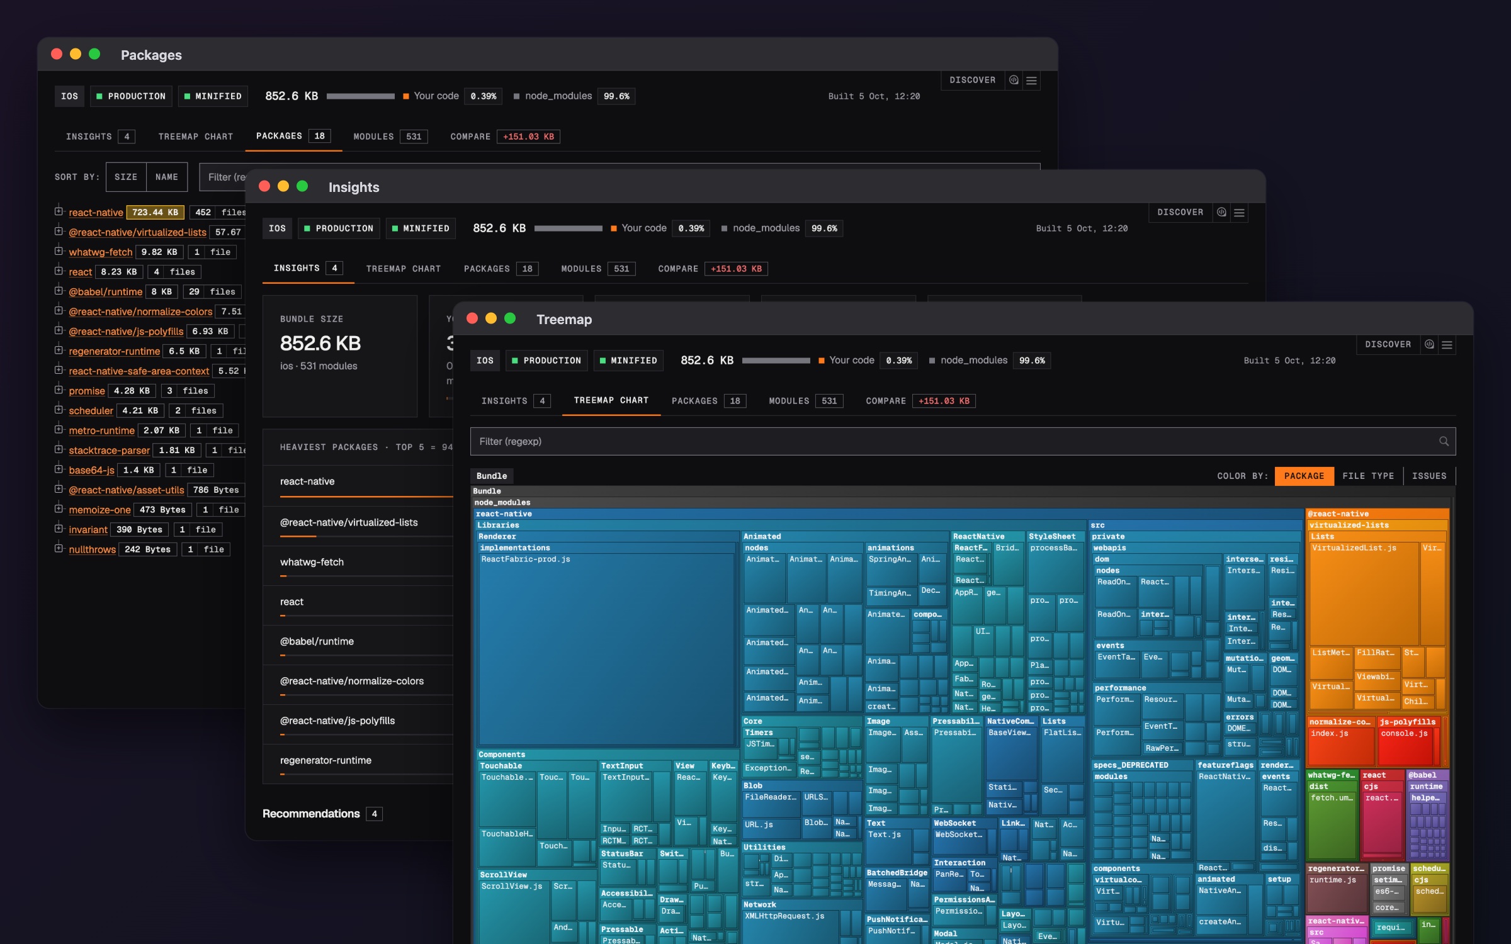Open the react-native-safe-area-context package link

coord(139,371)
